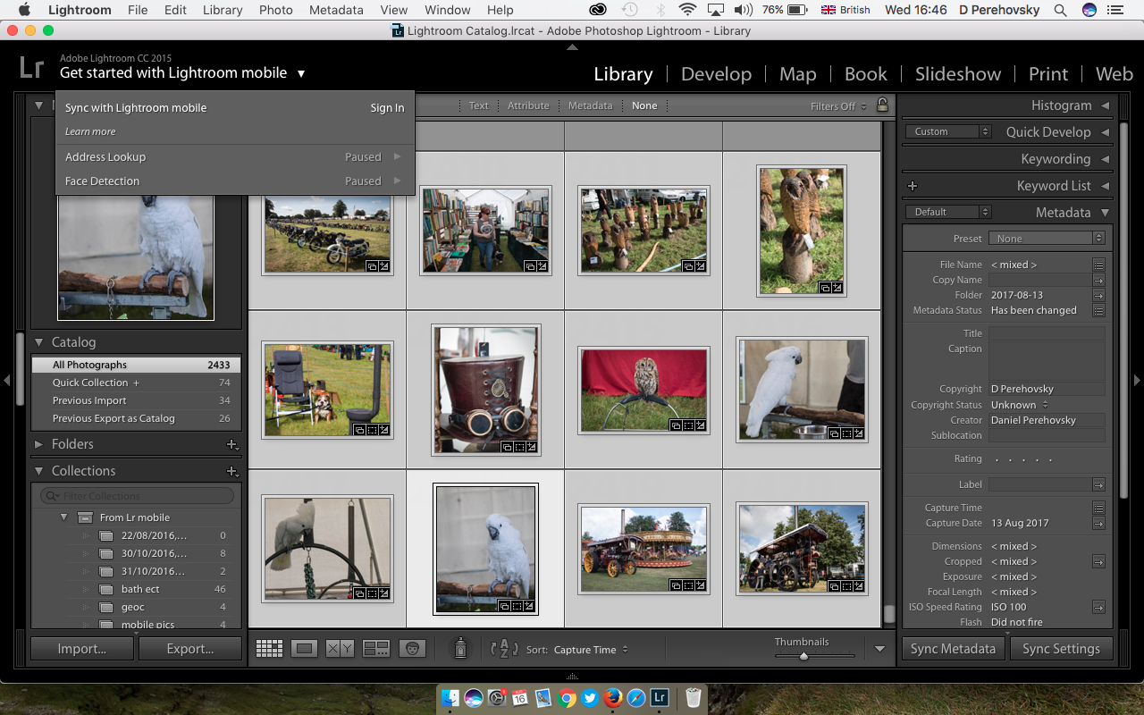The image size is (1144, 715).
Task: Expand the Folders panel
Action: (39, 444)
